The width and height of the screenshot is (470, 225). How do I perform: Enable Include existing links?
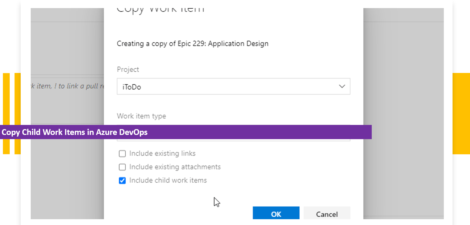coord(122,153)
